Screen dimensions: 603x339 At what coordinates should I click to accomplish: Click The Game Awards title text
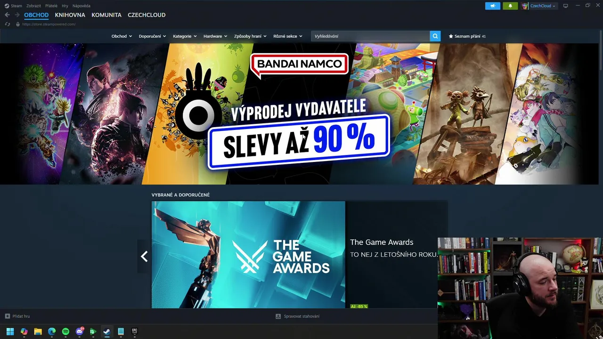coord(382,242)
